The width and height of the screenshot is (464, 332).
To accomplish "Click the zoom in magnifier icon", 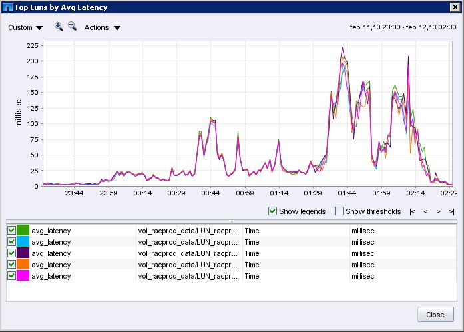I will (x=59, y=27).
